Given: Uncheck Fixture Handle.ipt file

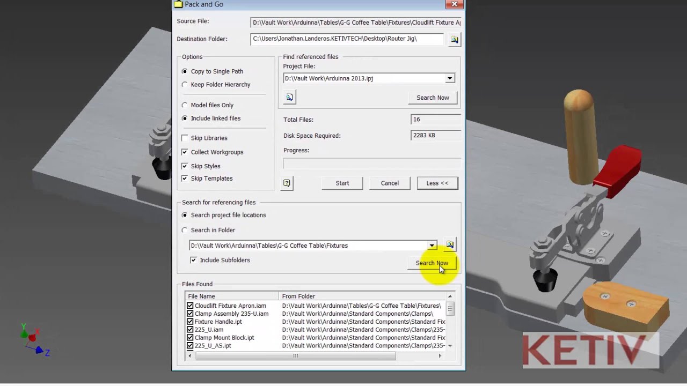Looking at the screenshot, I should [190, 322].
